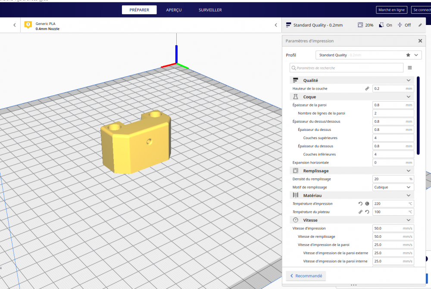431x289 pixels.
Task: Click the Standard Quality profile icon in header
Action: click(288, 25)
